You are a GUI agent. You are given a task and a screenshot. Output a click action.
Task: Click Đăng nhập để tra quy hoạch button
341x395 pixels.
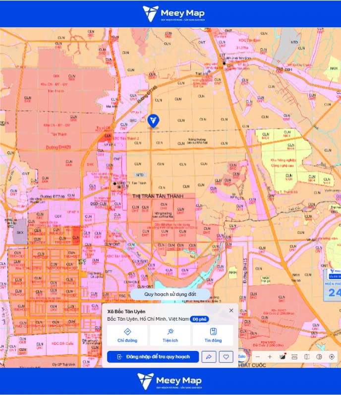[x=153, y=357]
